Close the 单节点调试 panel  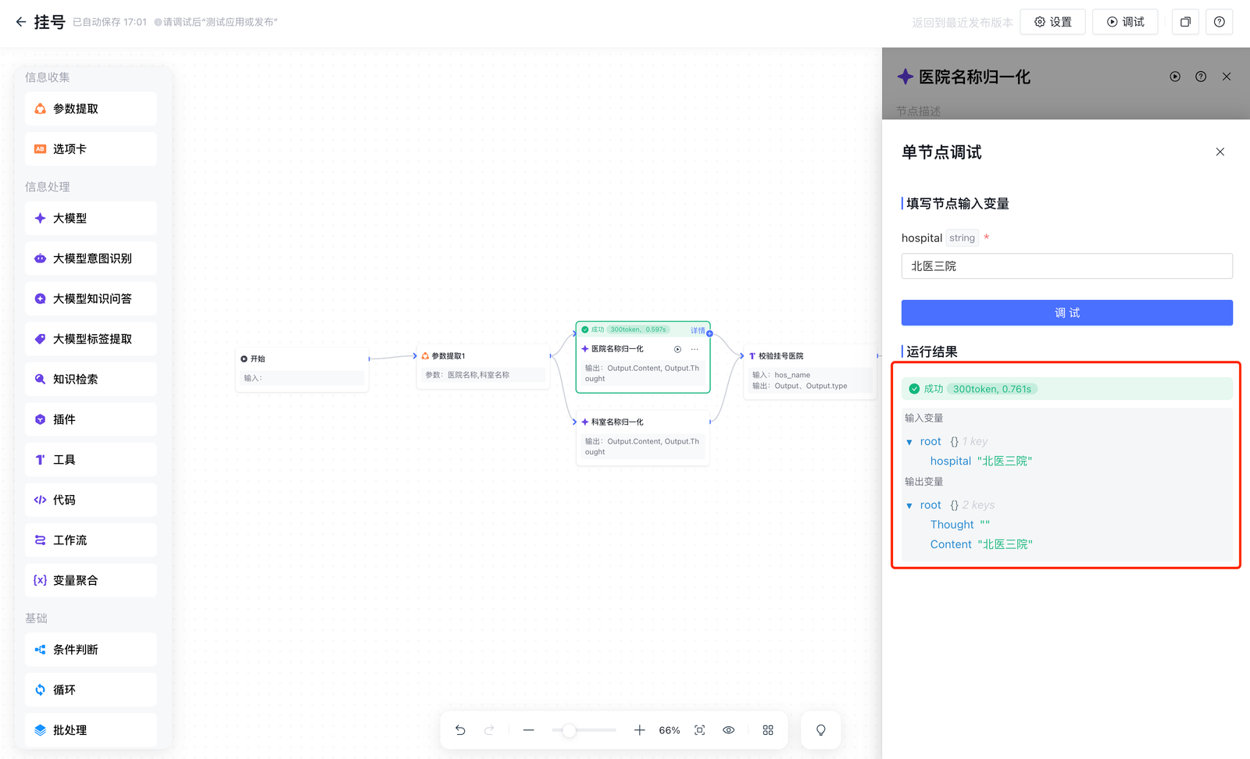point(1220,152)
